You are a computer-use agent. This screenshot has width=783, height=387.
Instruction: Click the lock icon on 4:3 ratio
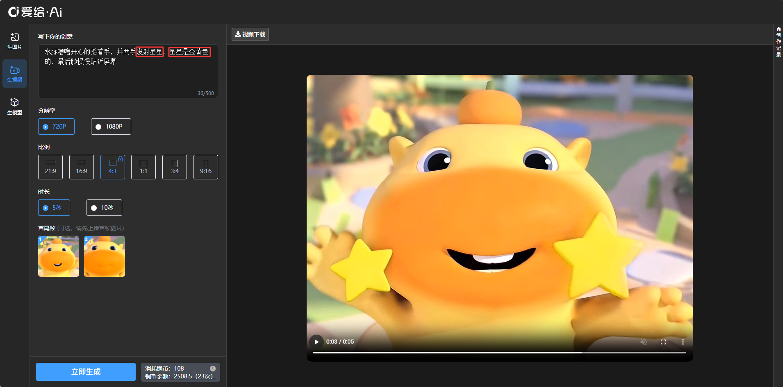121,158
